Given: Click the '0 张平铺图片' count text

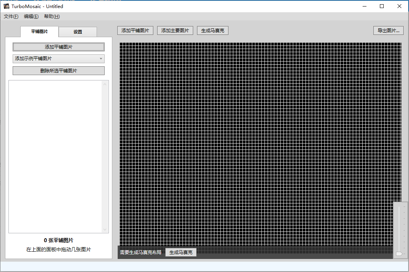Looking at the screenshot, I should click(x=59, y=241).
